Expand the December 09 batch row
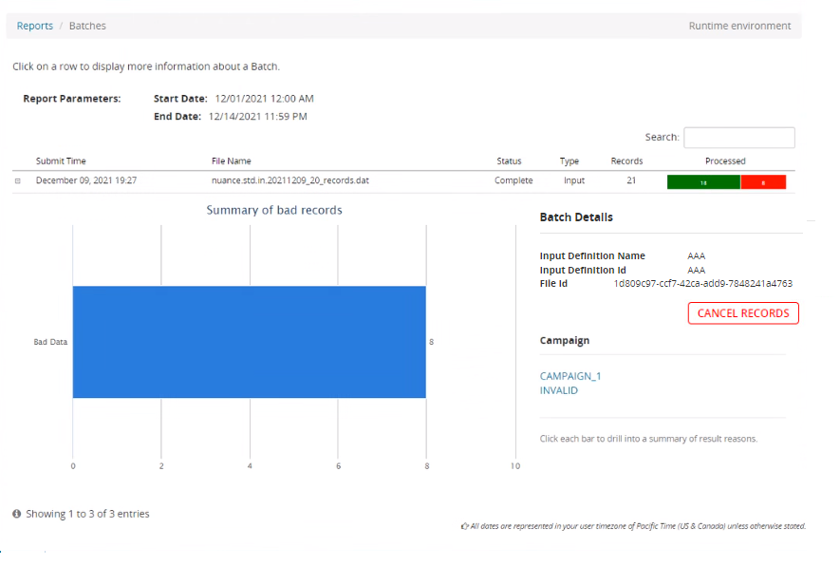Screen dimensions: 840x566 [18, 180]
